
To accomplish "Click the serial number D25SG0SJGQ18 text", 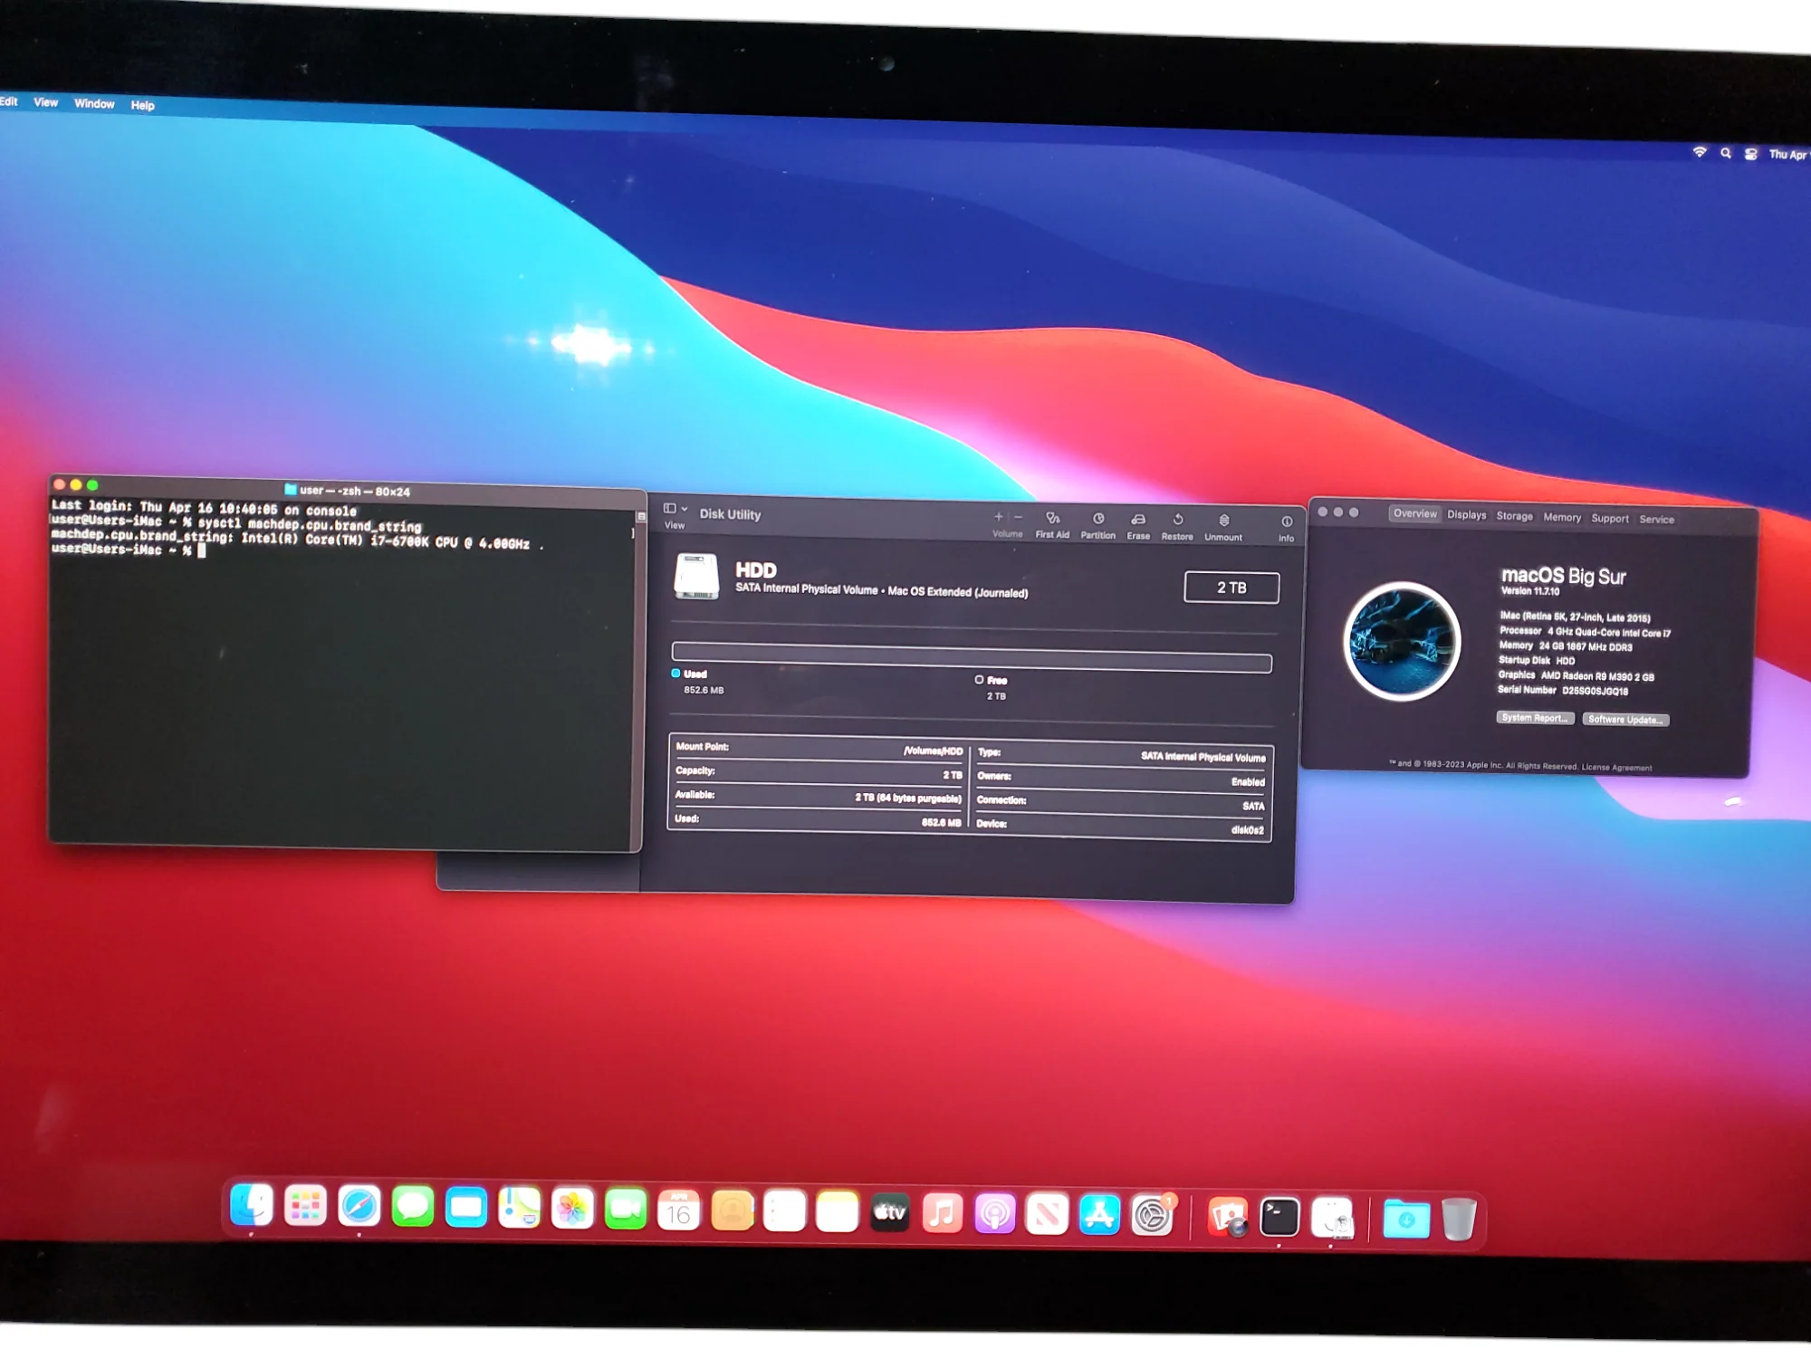I will tap(1595, 691).
